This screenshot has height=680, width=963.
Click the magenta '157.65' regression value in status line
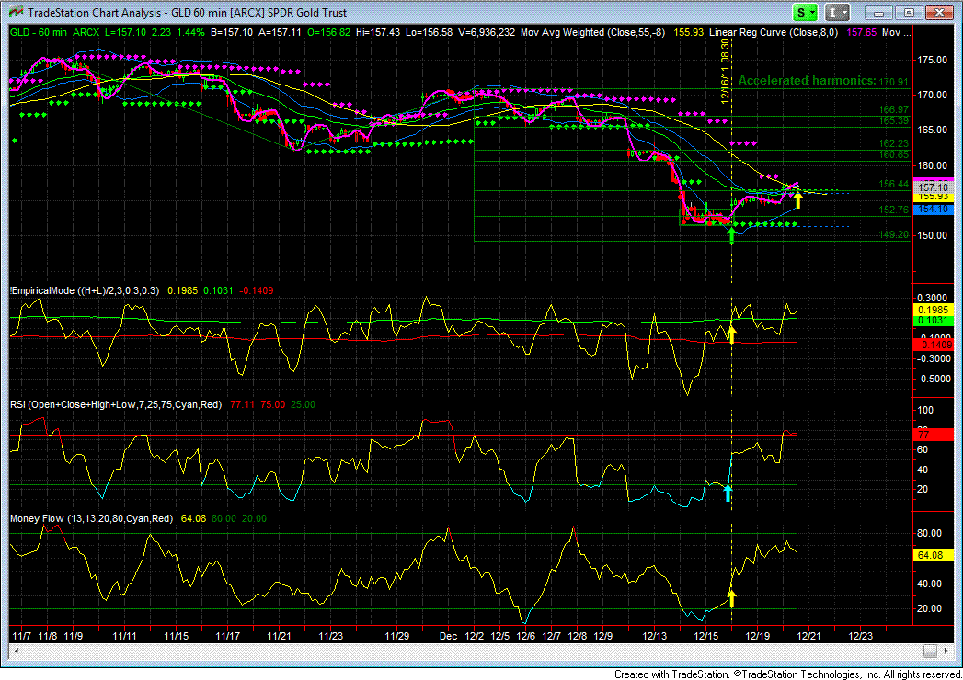pyautogui.click(x=861, y=32)
